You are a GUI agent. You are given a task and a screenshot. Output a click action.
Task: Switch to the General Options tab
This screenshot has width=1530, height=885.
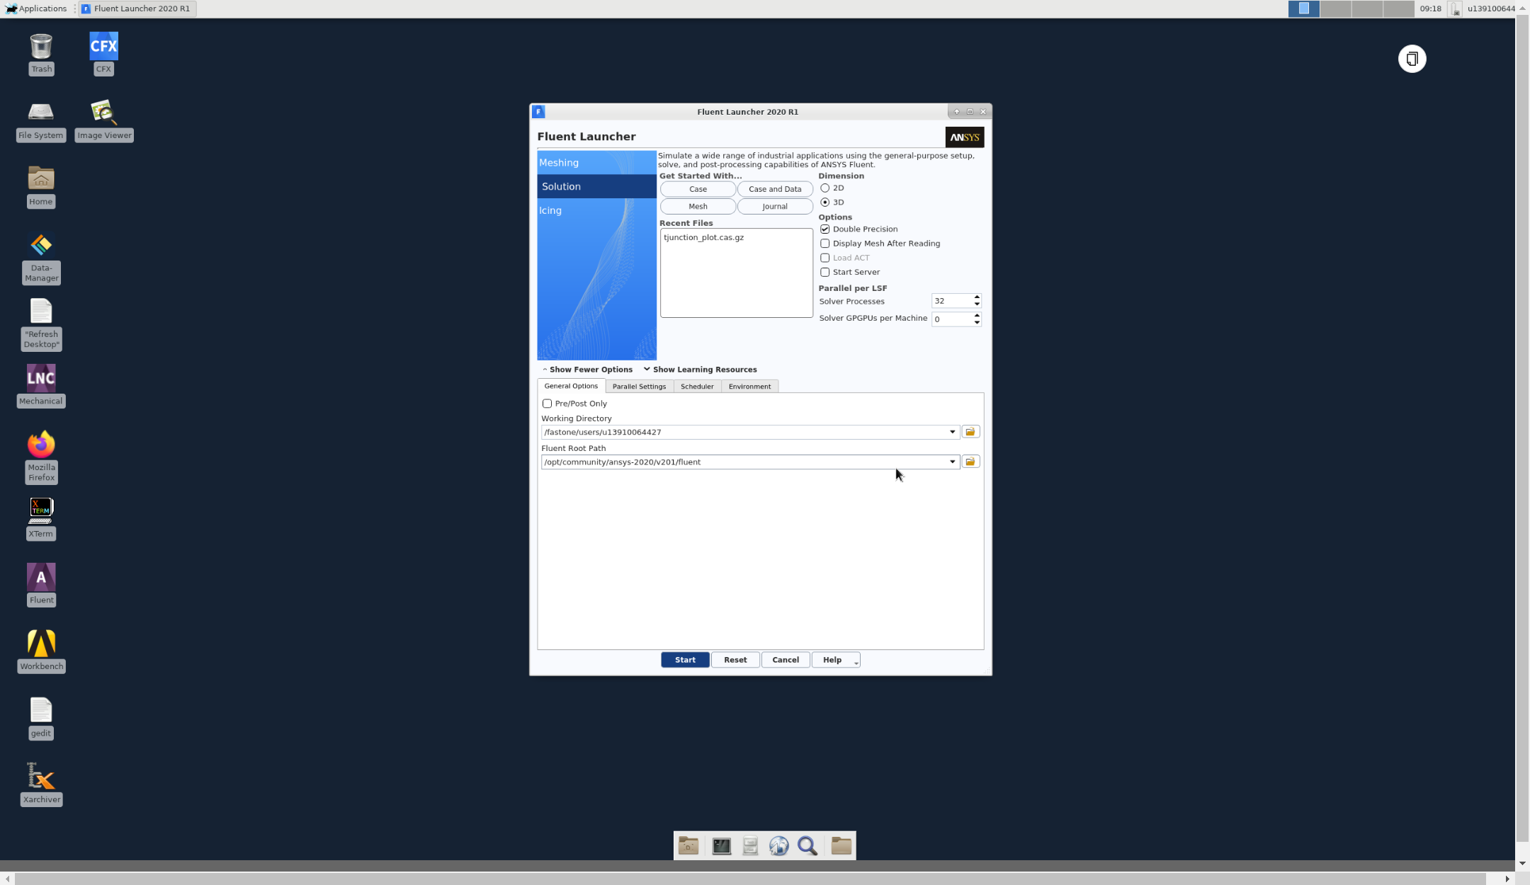click(571, 386)
